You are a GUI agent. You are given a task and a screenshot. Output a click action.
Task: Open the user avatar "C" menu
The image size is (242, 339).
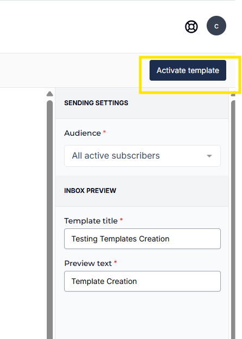pyautogui.click(x=216, y=26)
